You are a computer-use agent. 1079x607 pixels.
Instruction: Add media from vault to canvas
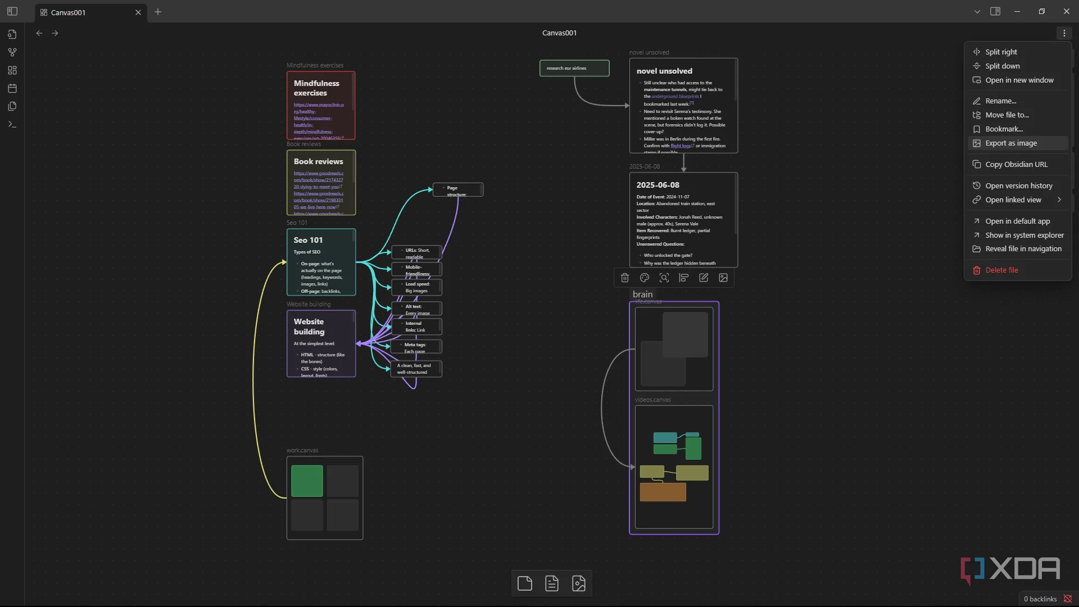[579, 583]
